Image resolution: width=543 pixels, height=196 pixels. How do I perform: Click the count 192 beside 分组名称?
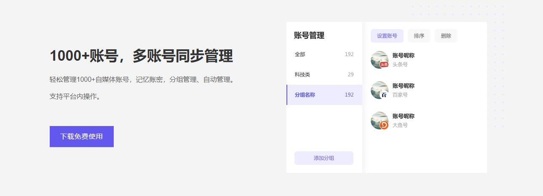tap(349, 95)
